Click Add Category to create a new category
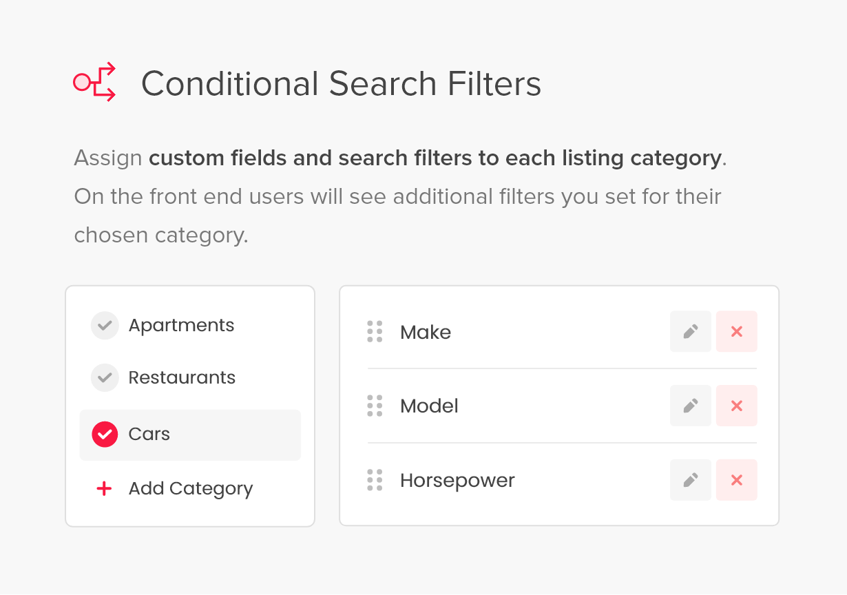The width and height of the screenshot is (847, 595). tap(190, 488)
